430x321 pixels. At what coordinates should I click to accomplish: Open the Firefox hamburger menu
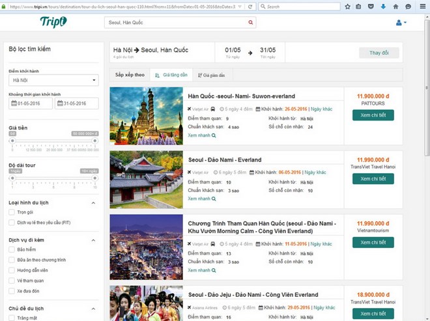pos(421,7)
